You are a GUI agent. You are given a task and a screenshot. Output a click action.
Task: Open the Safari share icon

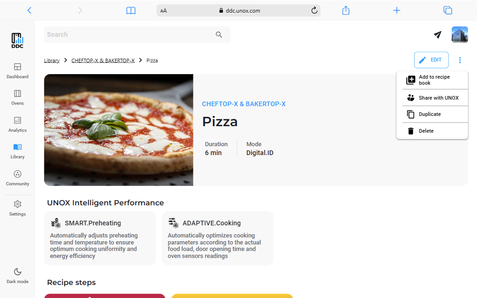pyautogui.click(x=346, y=10)
